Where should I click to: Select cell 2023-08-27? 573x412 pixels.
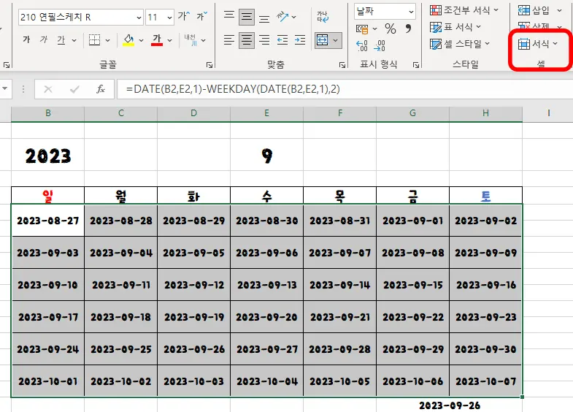48,221
